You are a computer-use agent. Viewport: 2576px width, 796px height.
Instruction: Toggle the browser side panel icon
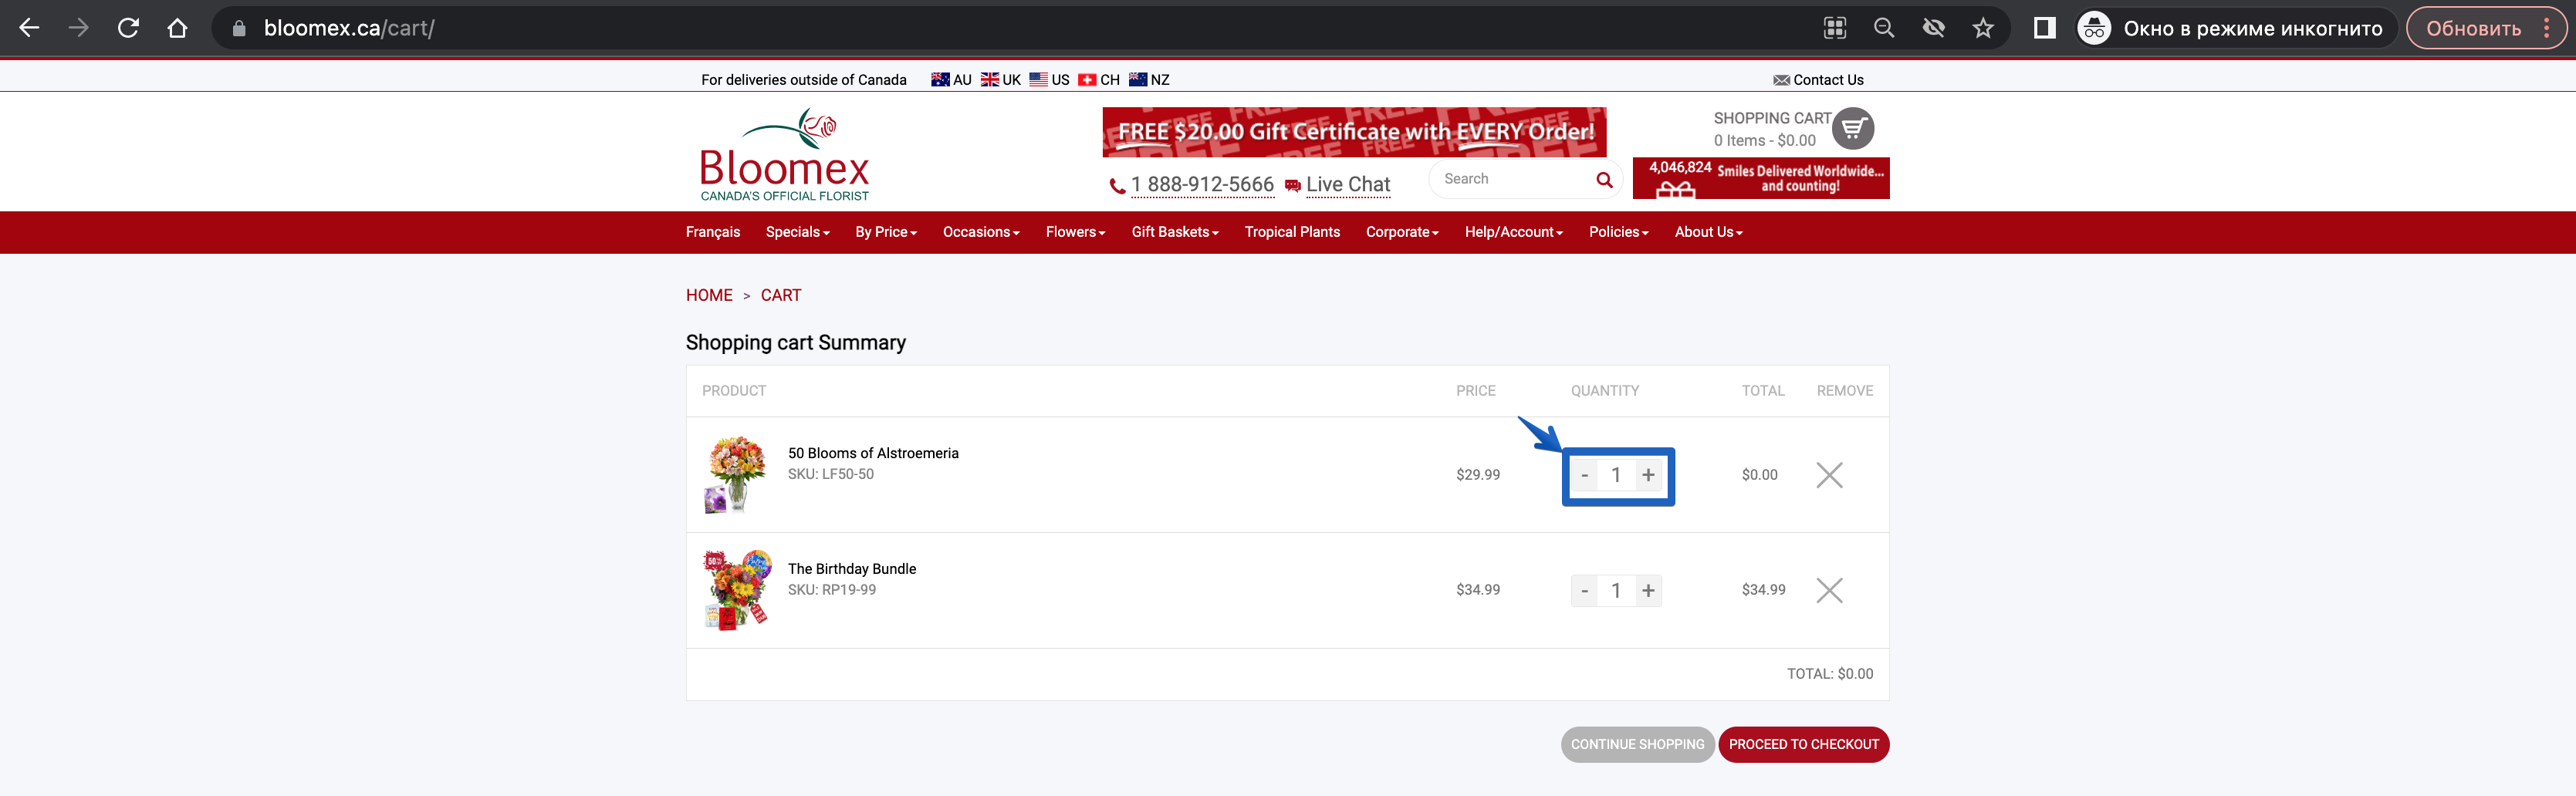point(2044,28)
